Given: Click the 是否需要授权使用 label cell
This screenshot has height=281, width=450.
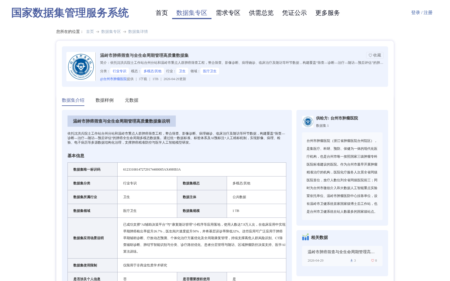Looking at the screenshot, I should click(x=202, y=277).
